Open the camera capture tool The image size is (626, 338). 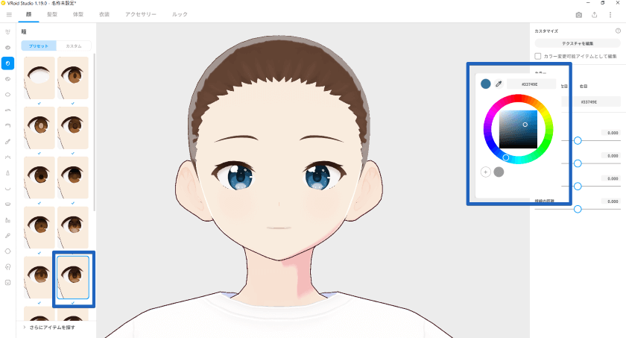tap(578, 15)
